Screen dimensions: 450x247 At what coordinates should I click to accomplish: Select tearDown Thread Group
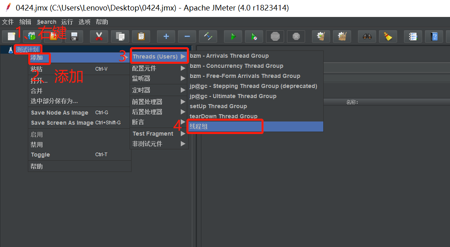coord(256,116)
